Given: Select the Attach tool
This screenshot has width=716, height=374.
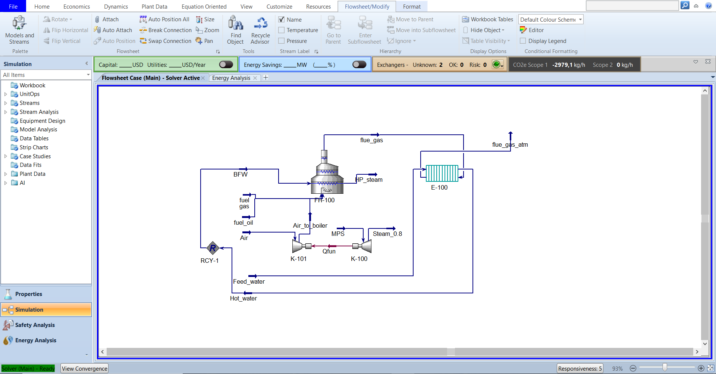Looking at the screenshot, I should (107, 19).
